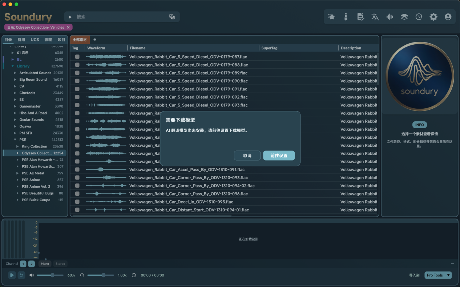Screen dimensions: 460x287
Task: Click the audio jack plug icon
Action: click(x=346, y=17)
